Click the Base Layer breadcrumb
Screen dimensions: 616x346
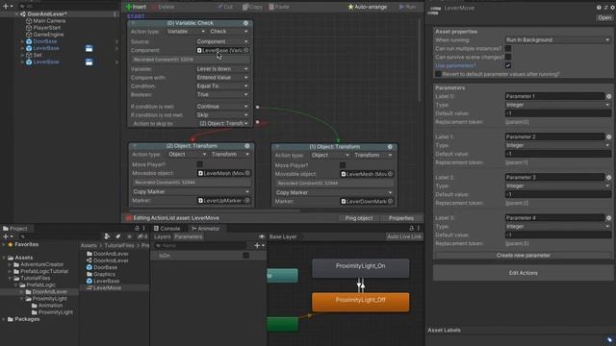pos(283,236)
